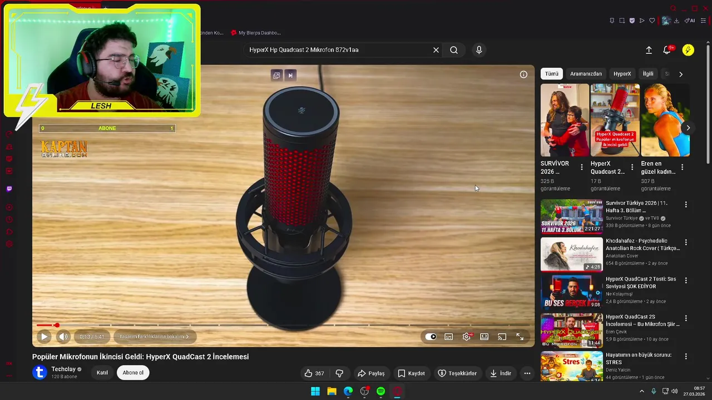
Task: Click the 'Paylaş' share button
Action: point(371,373)
